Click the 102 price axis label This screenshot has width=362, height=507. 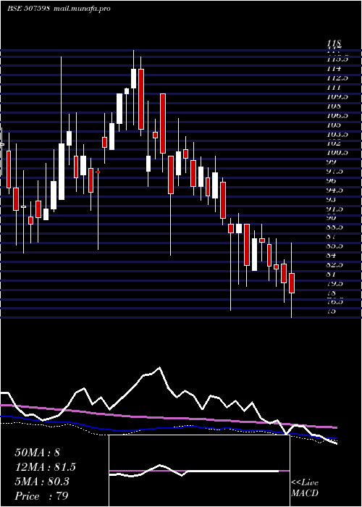coord(334,143)
